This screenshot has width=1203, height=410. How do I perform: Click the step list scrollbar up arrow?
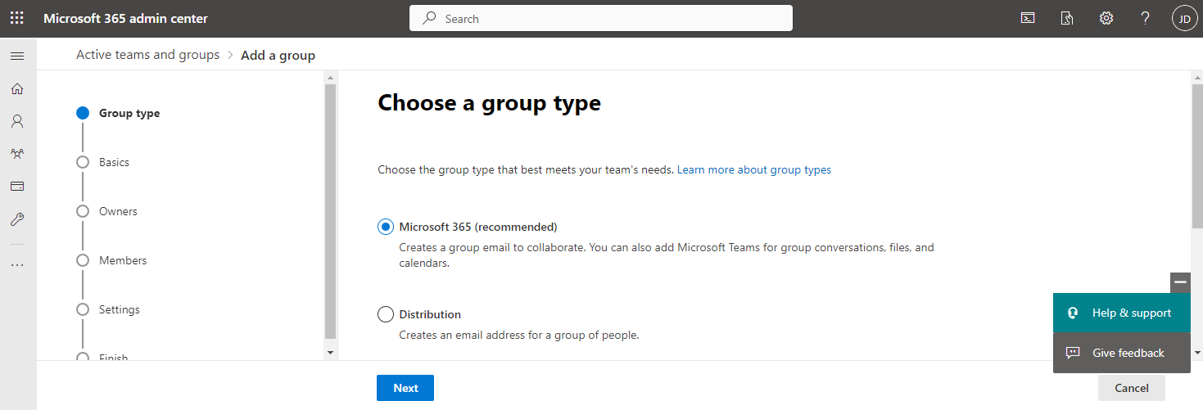click(x=331, y=78)
